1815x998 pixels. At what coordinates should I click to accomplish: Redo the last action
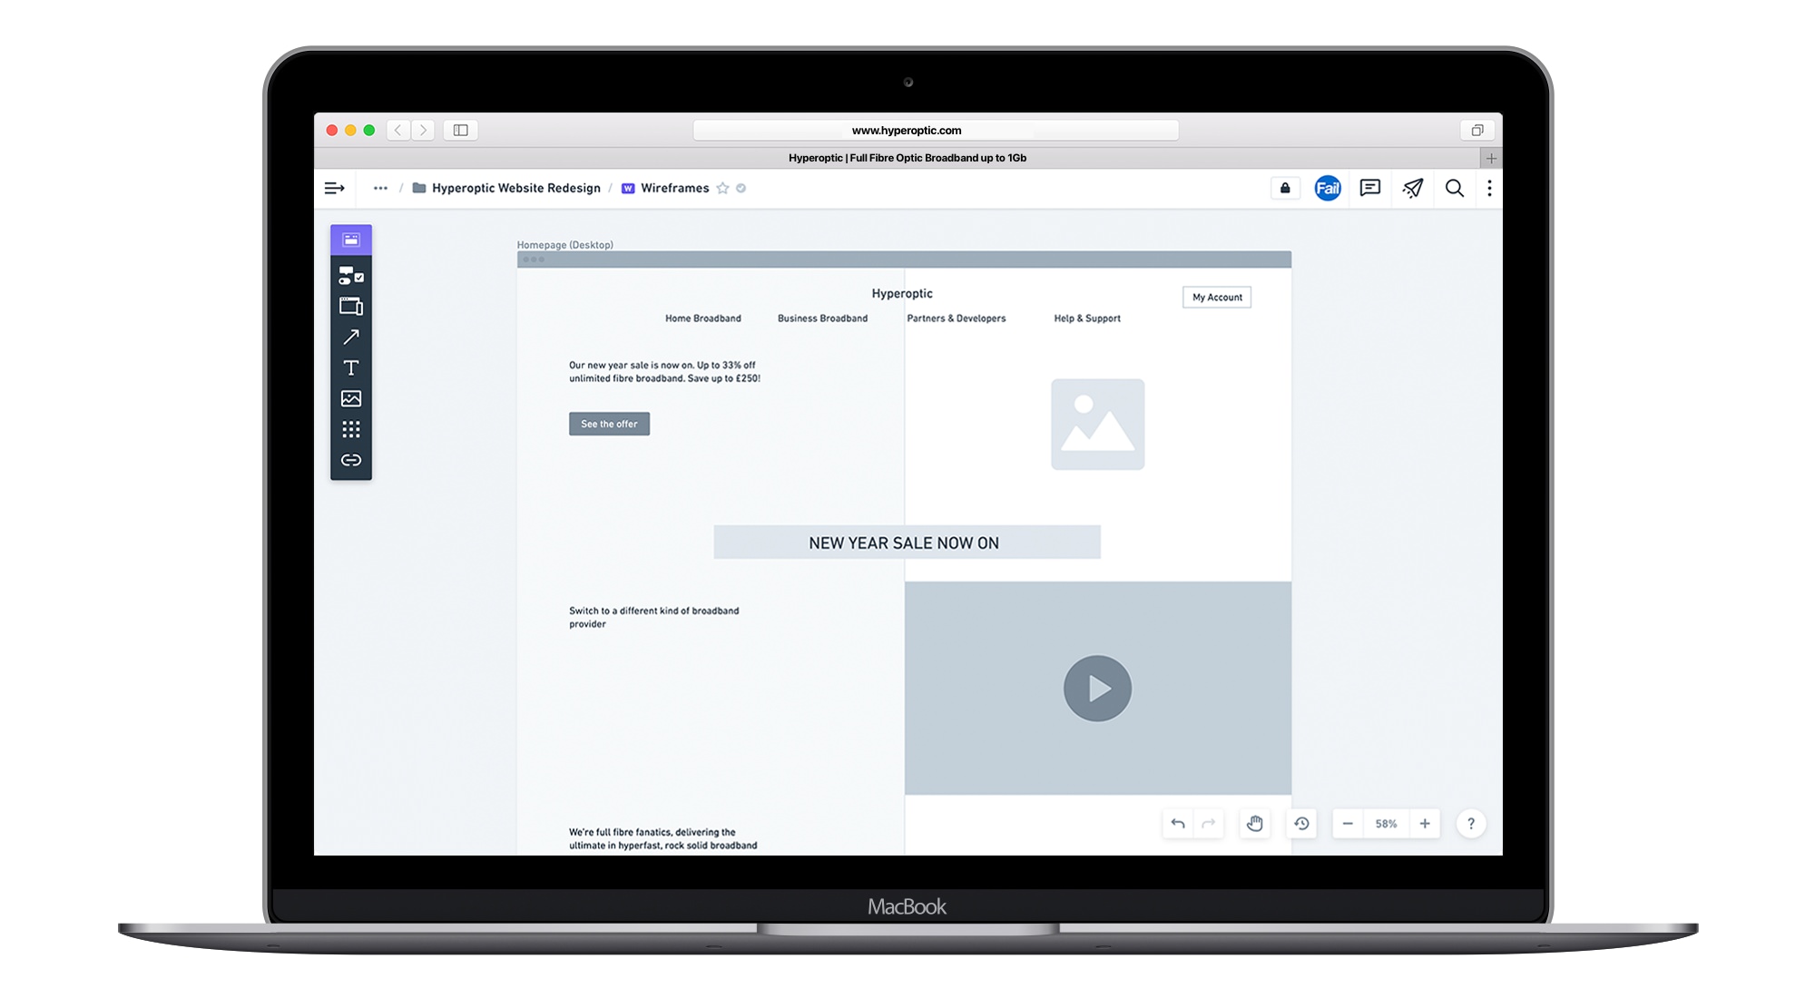click(1208, 824)
